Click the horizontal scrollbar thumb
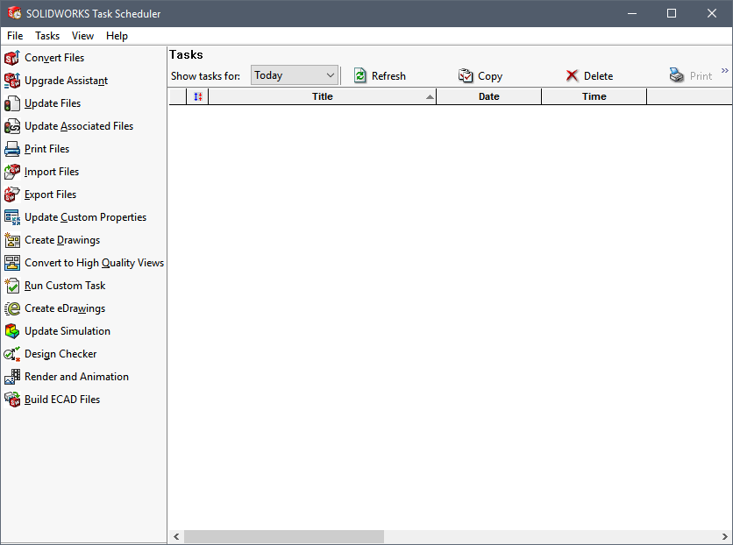 [284, 536]
